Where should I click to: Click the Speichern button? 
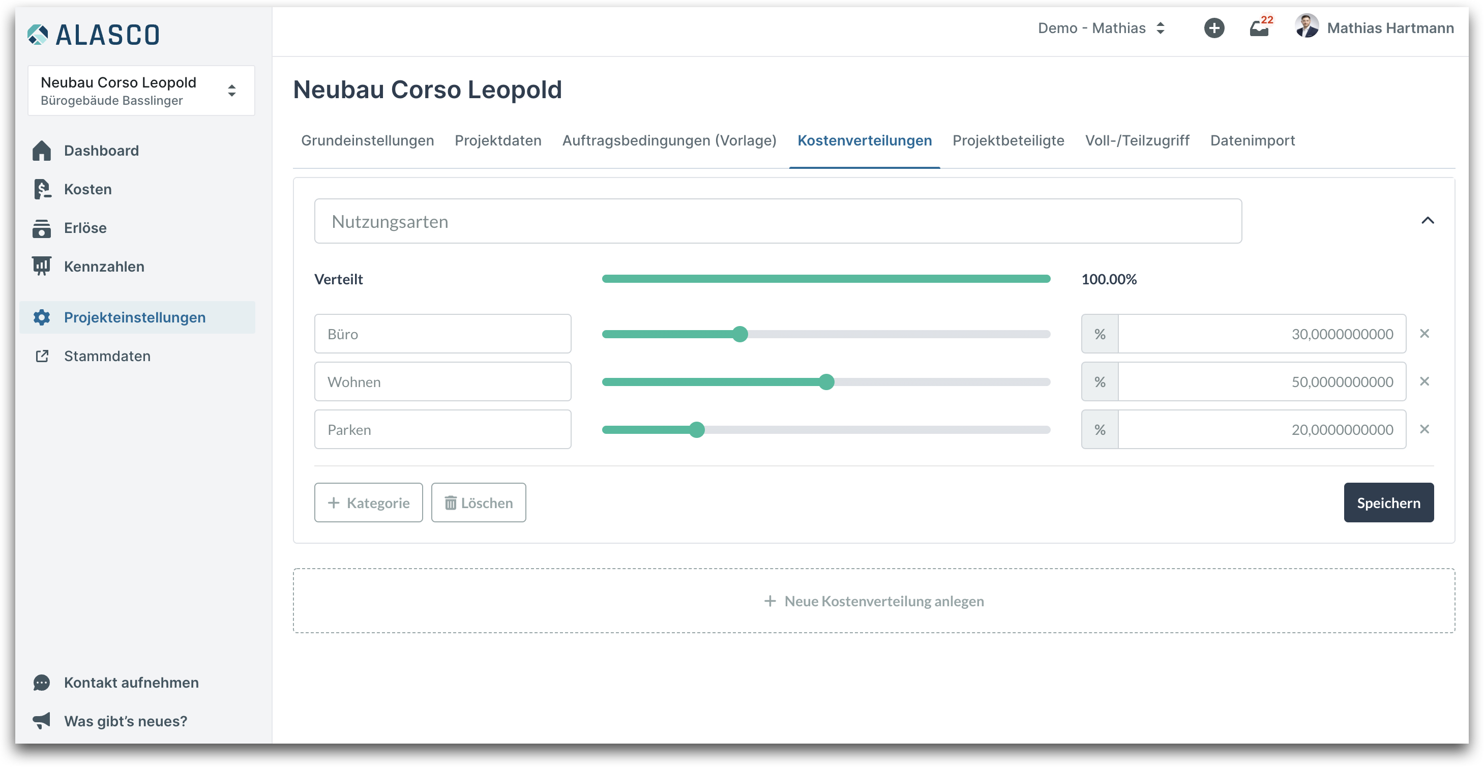[x=1388, y=503]
